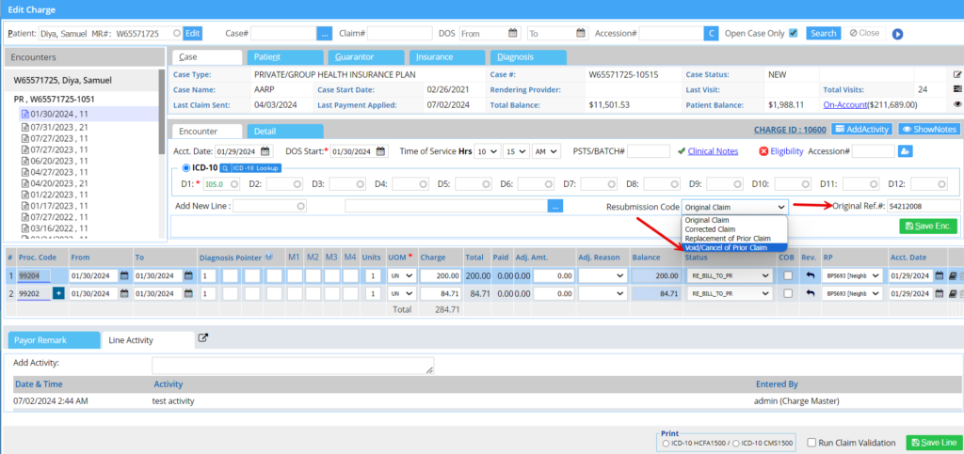The height and width of the screenshot is (454, 964).
Task: Select the ICD-10 HCFA1500 print radio button
Action: 667,443
